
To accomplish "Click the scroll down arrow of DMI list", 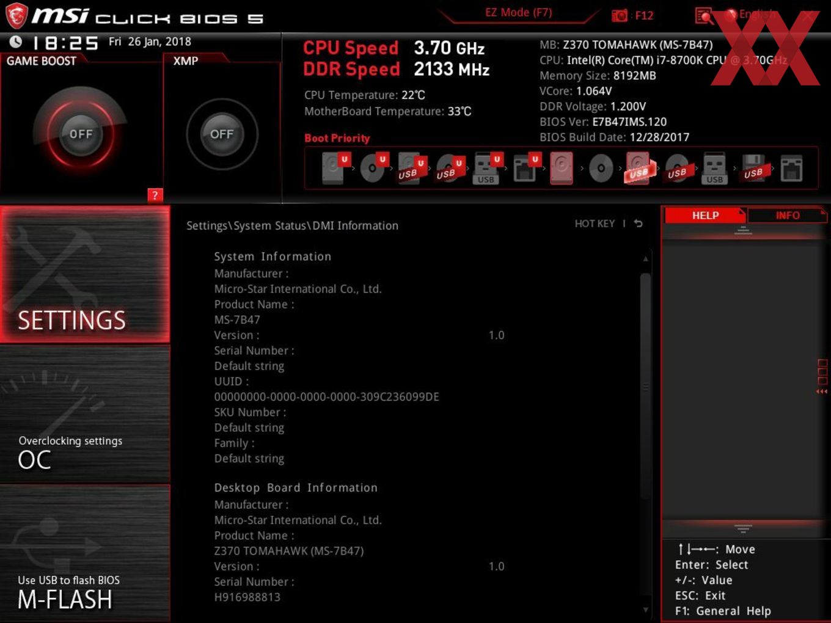I will pos(645,610).
